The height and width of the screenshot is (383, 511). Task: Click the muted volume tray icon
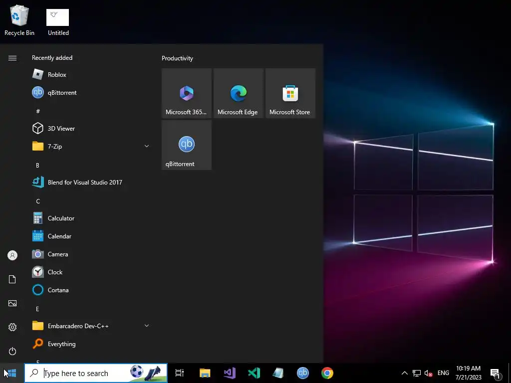[428, 373]
